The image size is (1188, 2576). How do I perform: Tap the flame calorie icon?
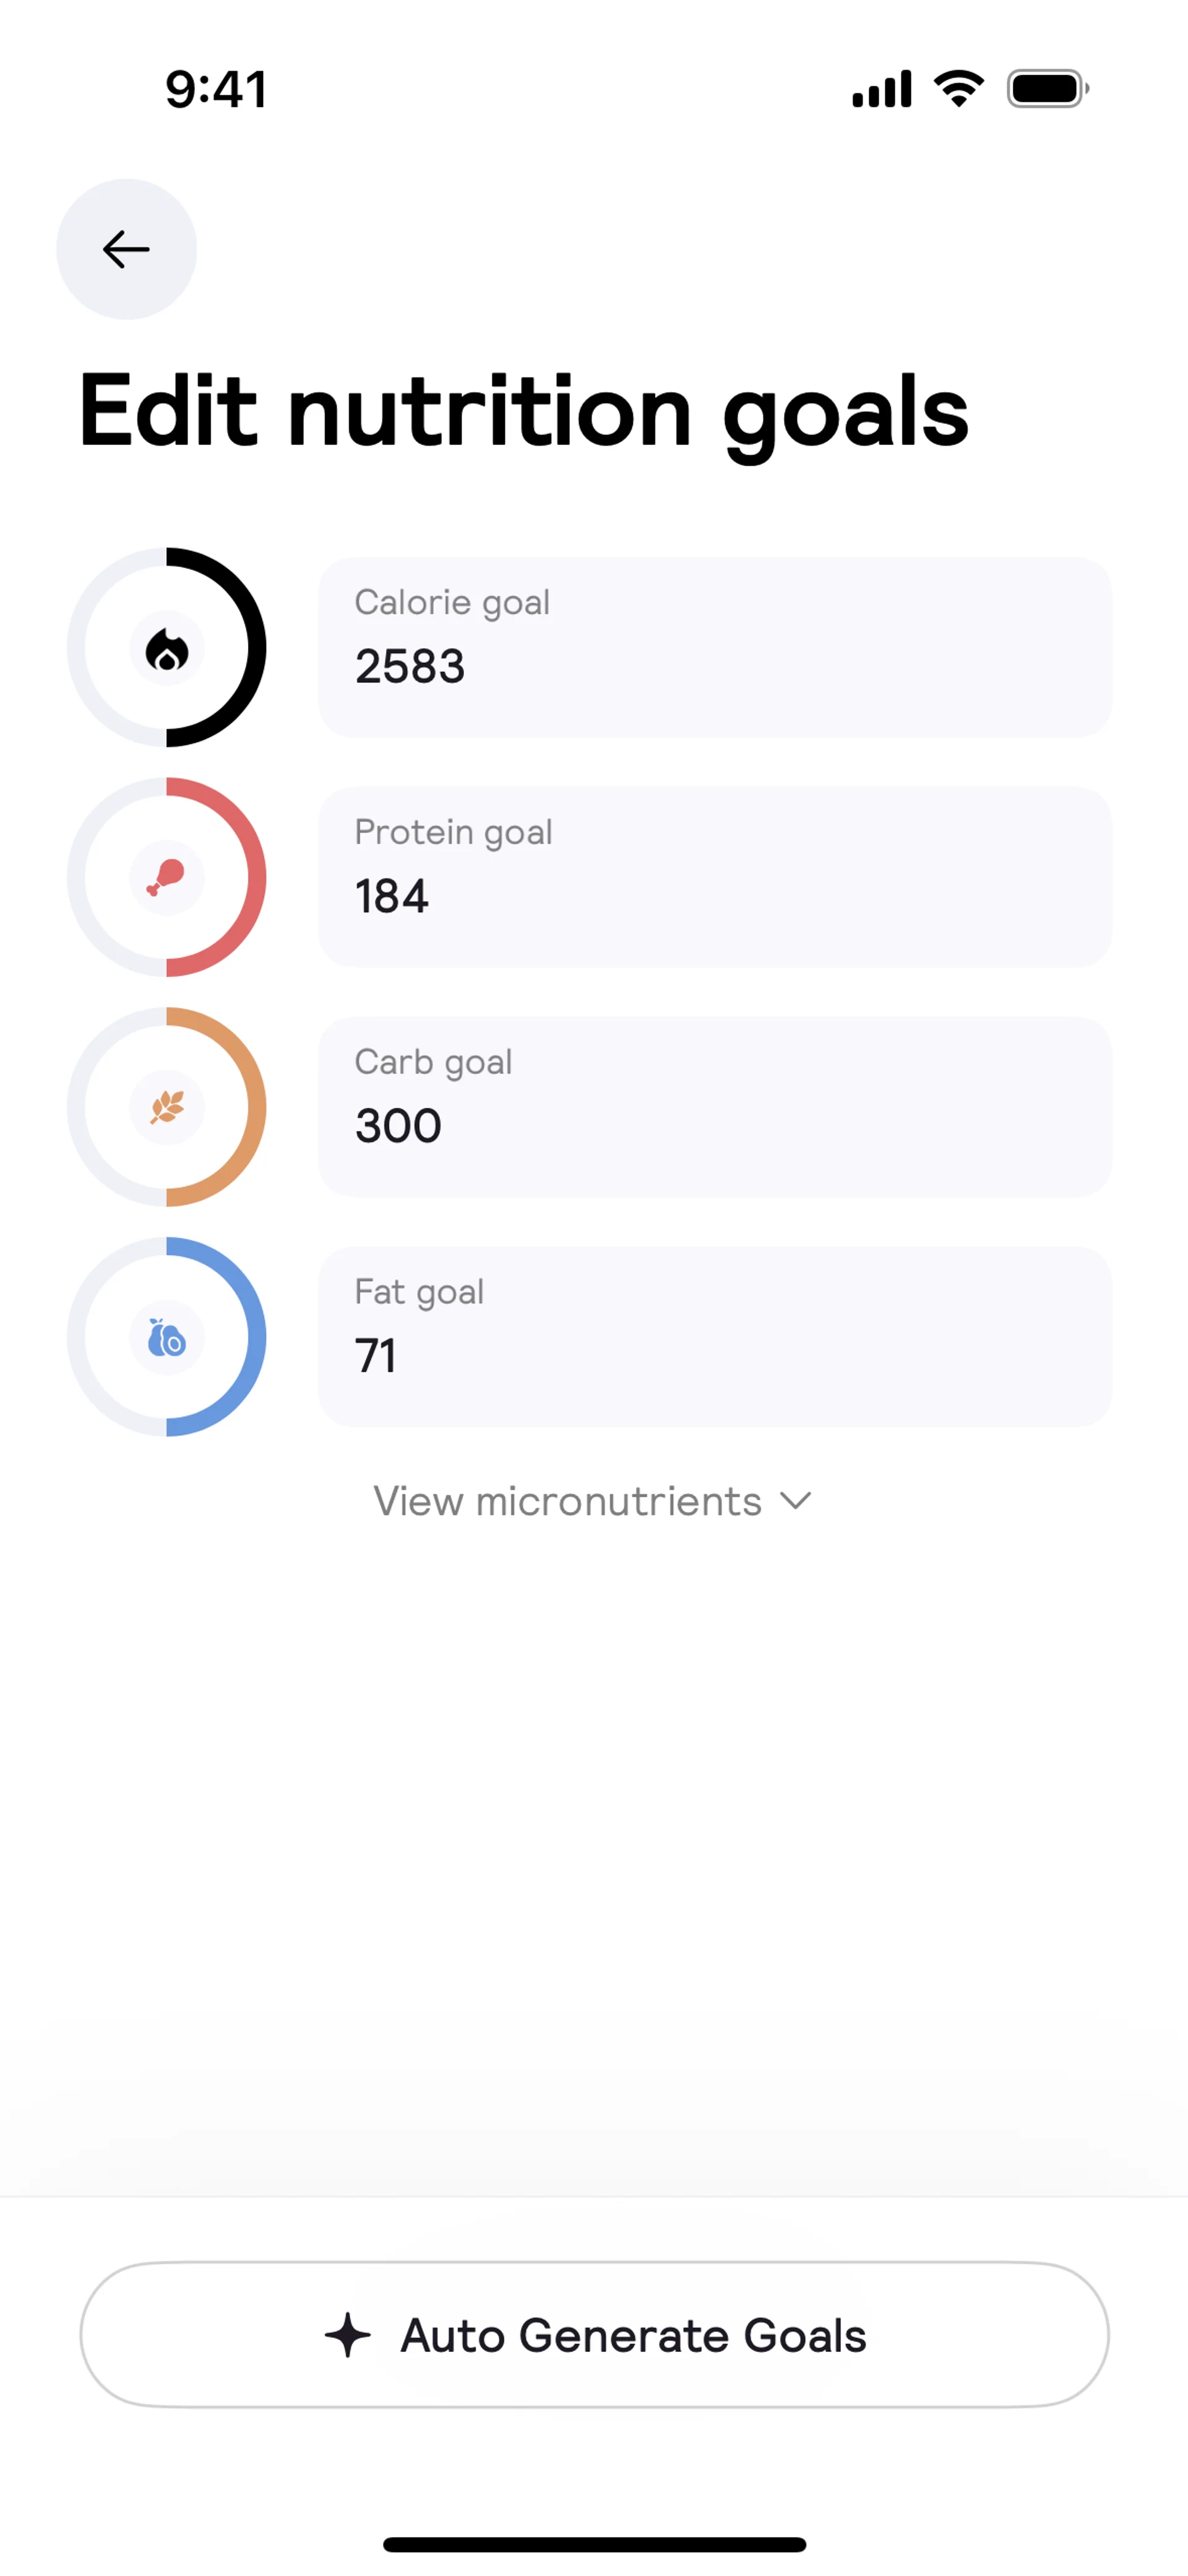[x=167, y=649]
